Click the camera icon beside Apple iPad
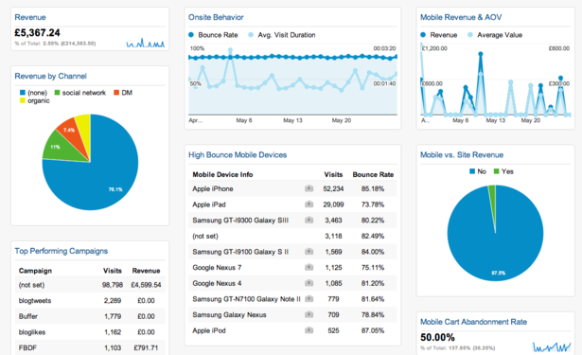582x355 pixels. click(309, 204)
